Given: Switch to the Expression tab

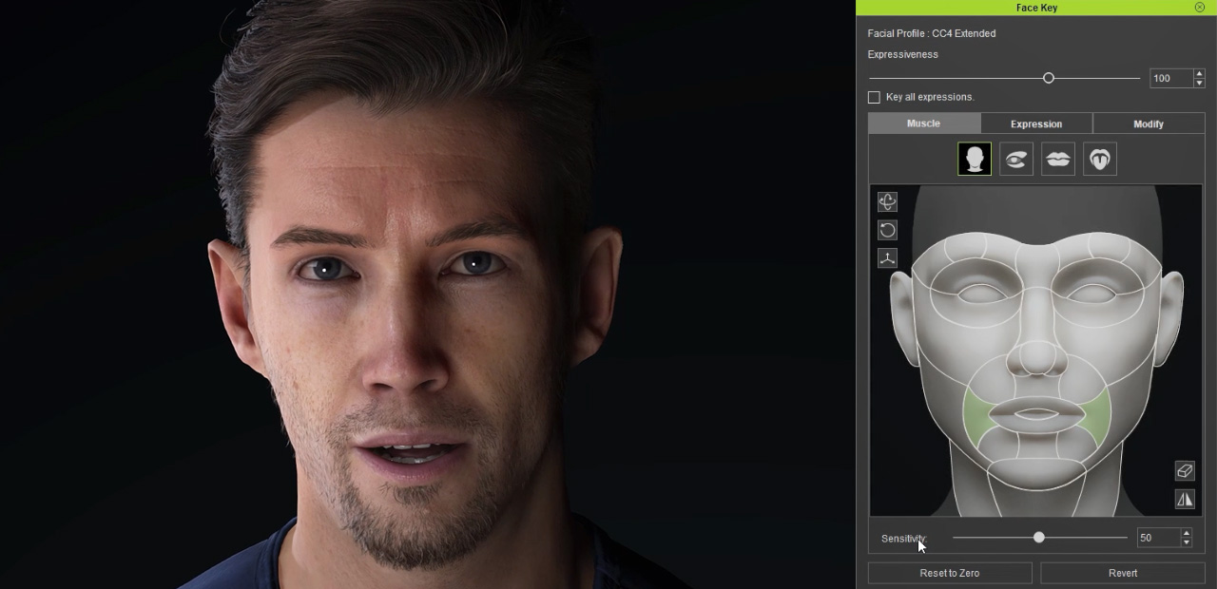Looking at the screenshot, I should tap(1036, 124).
